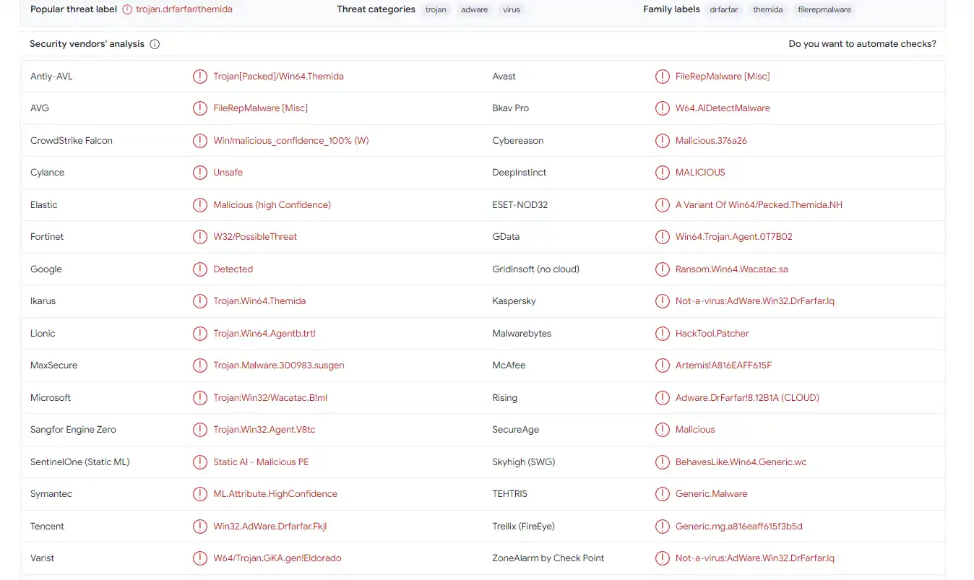Click the alert icon in the Varist row
Screen dimensions: 974x580
click(199, 558)
